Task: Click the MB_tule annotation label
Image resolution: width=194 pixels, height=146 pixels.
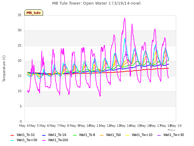Action: pos(34,12)
